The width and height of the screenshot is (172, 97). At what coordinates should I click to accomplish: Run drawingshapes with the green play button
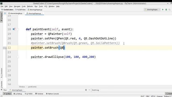[163, 10]
